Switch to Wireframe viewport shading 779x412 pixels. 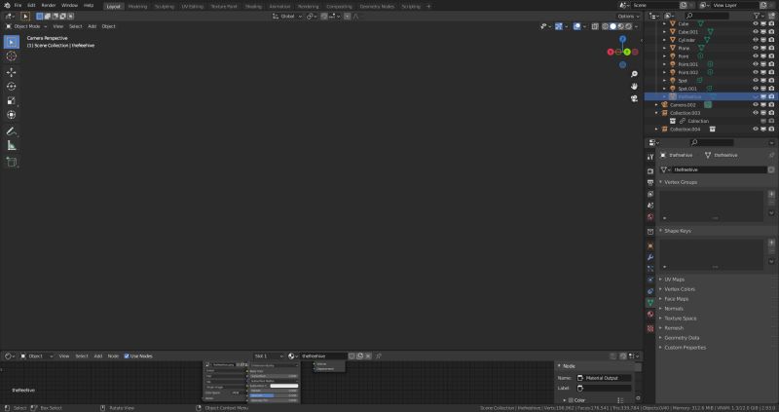[x=605, y=26]
